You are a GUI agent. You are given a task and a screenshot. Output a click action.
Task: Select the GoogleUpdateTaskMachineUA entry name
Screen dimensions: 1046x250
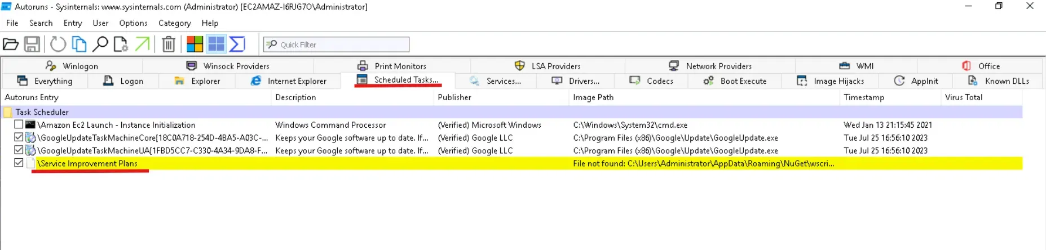152,151
